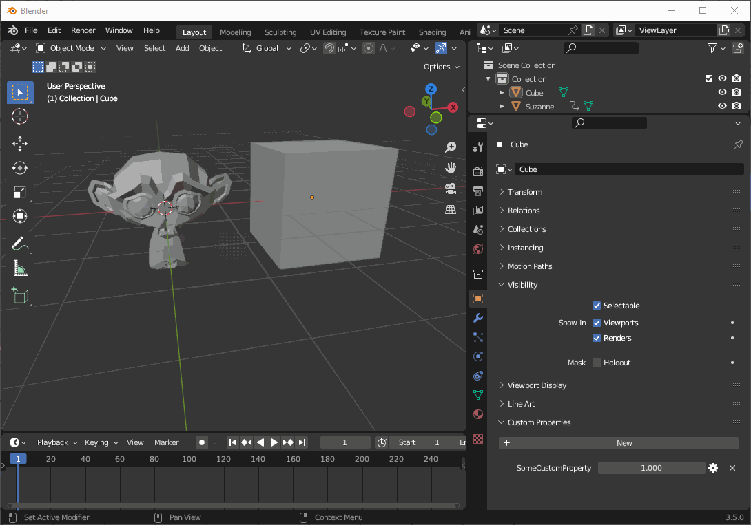This screenshot has width=751, height=525.
Task: Open Material properties tab
Action: [x=478, y=414]
